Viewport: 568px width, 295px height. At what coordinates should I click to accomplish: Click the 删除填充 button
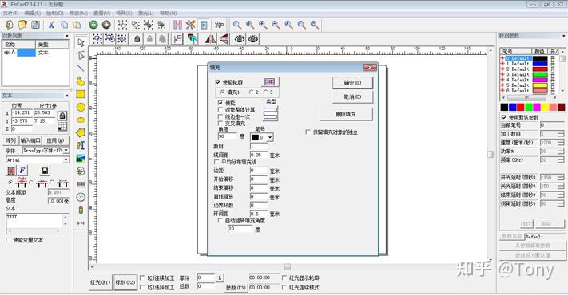pos(346,114)
